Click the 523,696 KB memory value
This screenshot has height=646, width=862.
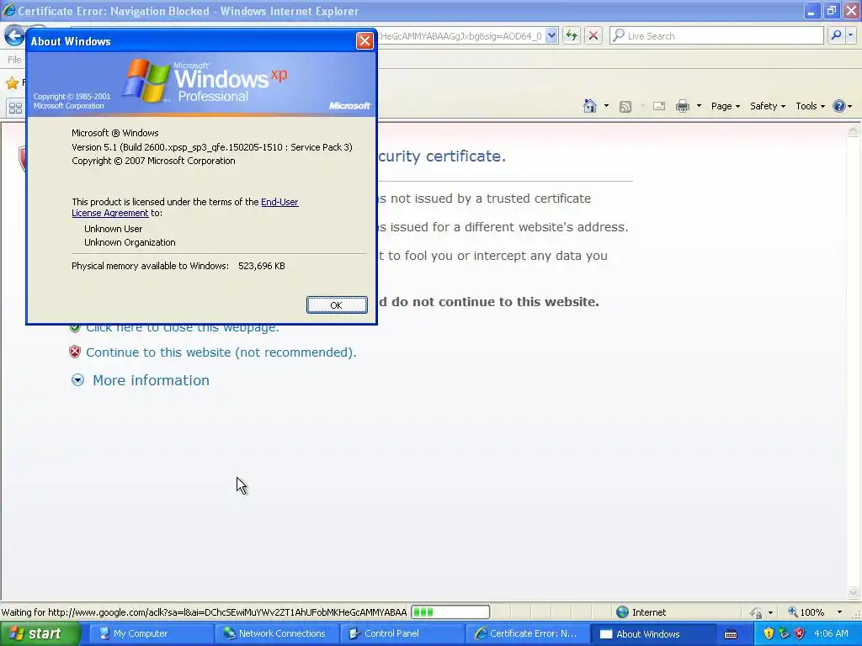262,266
